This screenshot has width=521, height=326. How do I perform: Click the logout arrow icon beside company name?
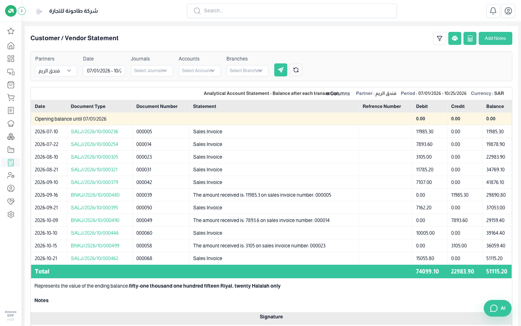pos(39,12)
